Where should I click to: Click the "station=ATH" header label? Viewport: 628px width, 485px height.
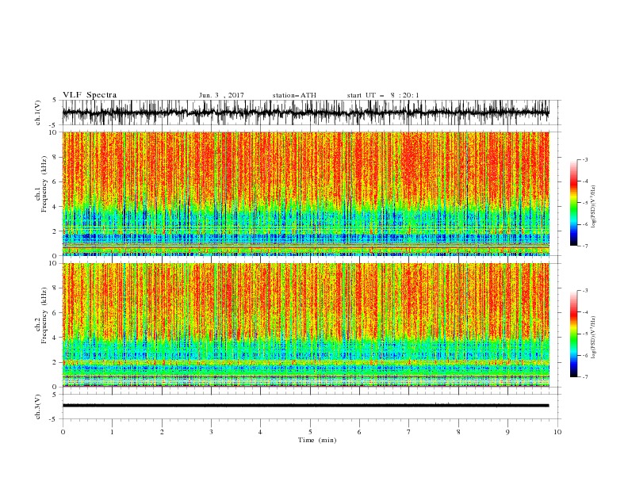(294, 95)
